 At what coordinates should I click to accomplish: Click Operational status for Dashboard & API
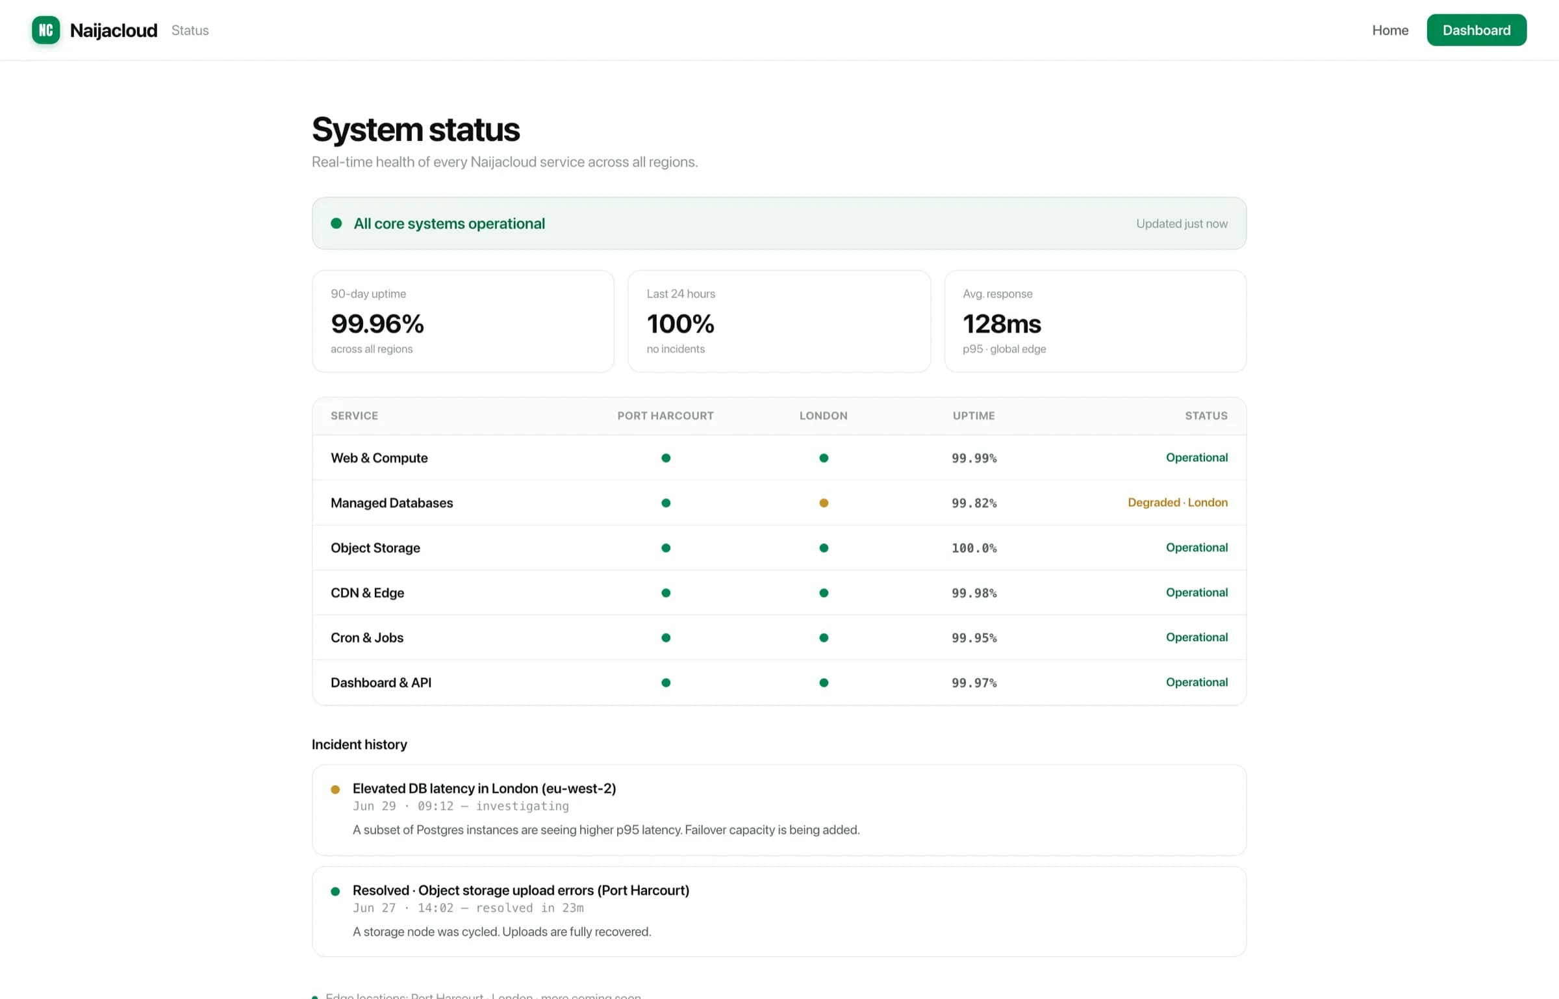tap(1197, 682)
